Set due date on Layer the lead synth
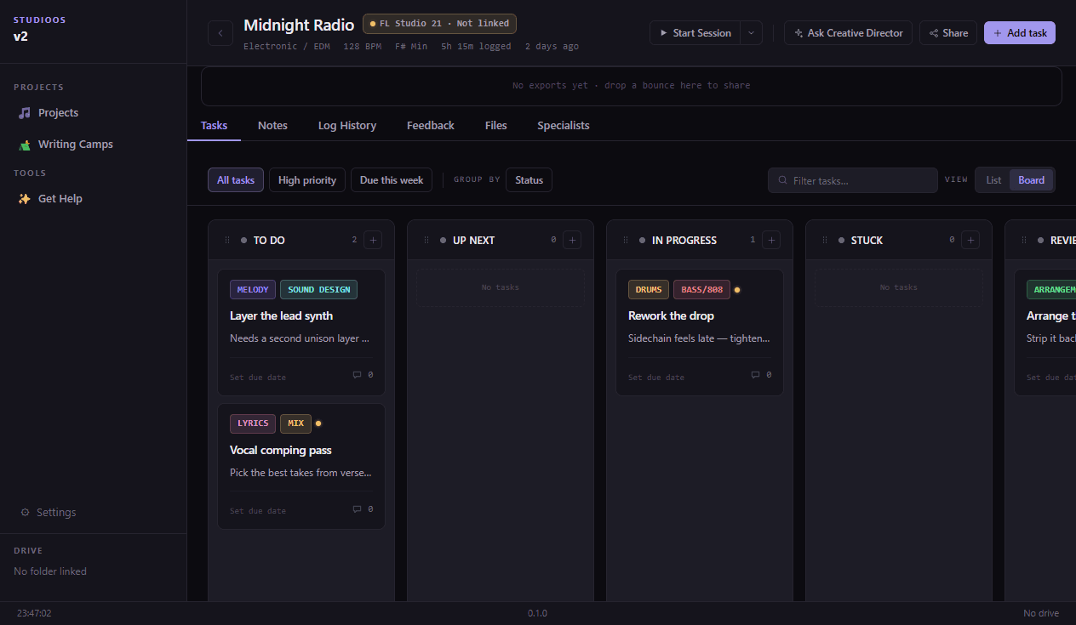This screenshot has width=1076, height=625. coord(258,378)
